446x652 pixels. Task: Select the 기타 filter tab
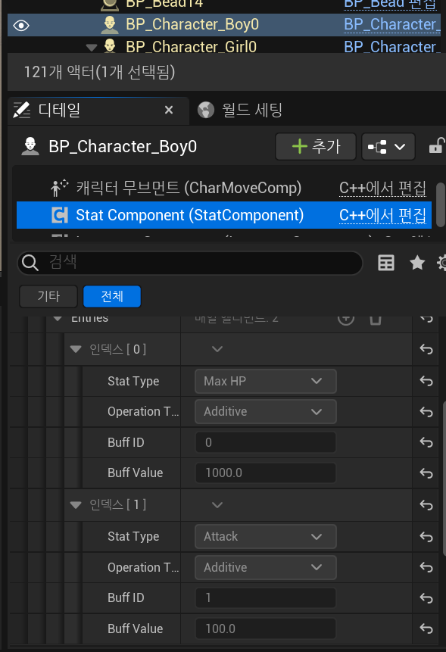click(48, 296)
